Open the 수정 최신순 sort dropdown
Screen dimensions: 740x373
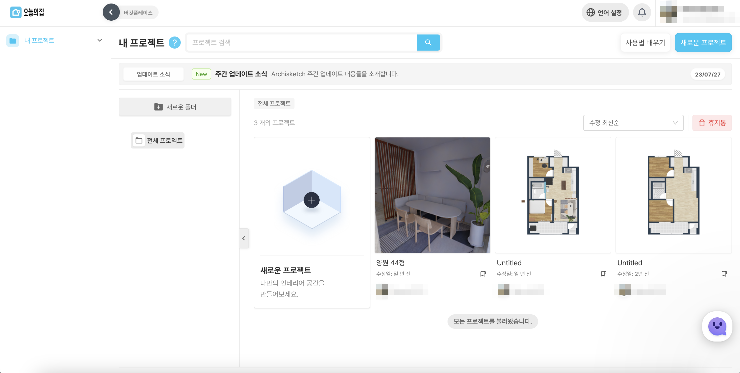click(x=633, y=123)
